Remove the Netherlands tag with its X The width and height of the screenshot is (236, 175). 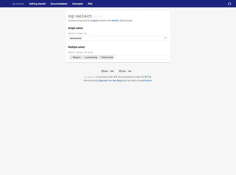pyautogui.click(x=100, y=57)
